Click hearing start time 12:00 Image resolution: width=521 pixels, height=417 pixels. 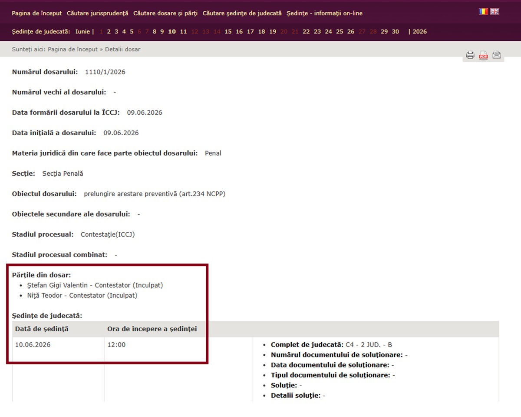coord(116,345)
